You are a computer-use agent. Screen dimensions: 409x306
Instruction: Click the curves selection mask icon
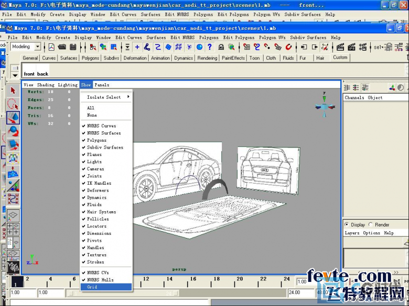(x=158, y=47)
